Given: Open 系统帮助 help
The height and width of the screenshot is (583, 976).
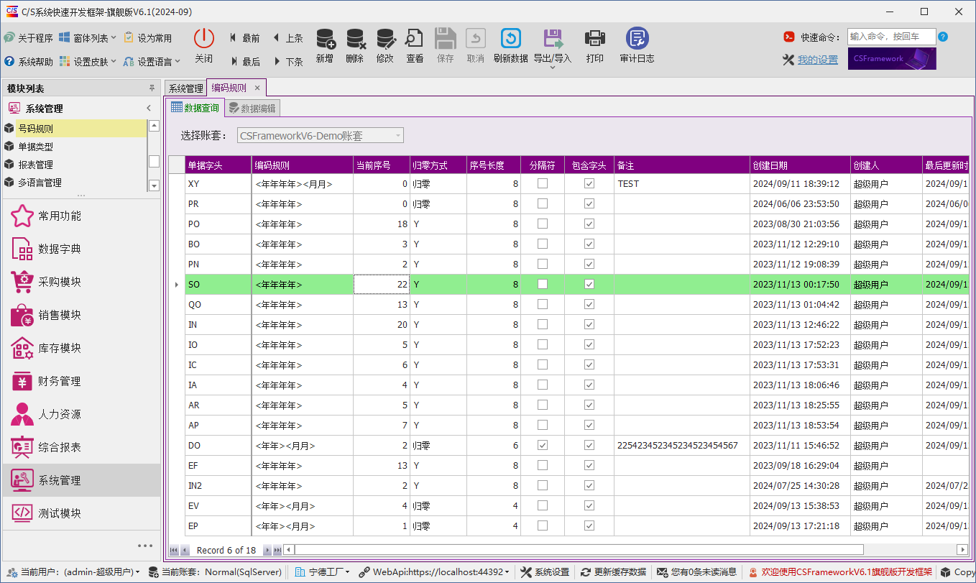Looking at the screenshot, I should point(28,62).
